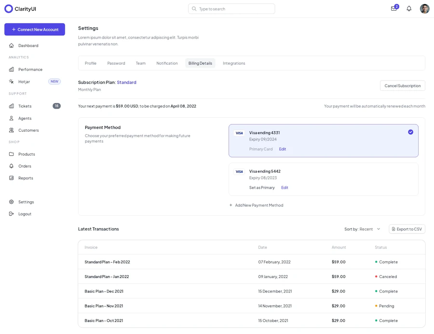This screenshot has height=334, width=434.
Task: Open the Notification tab
Action: point(167,63)
